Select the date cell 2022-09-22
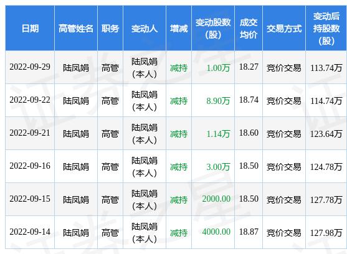The image size is (347, 254). click(30, 100)
